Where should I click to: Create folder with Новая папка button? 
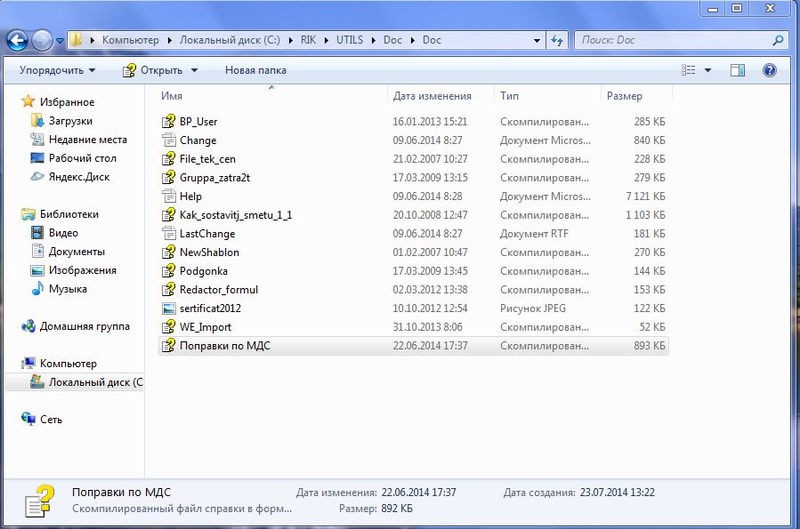click(255, 70)
